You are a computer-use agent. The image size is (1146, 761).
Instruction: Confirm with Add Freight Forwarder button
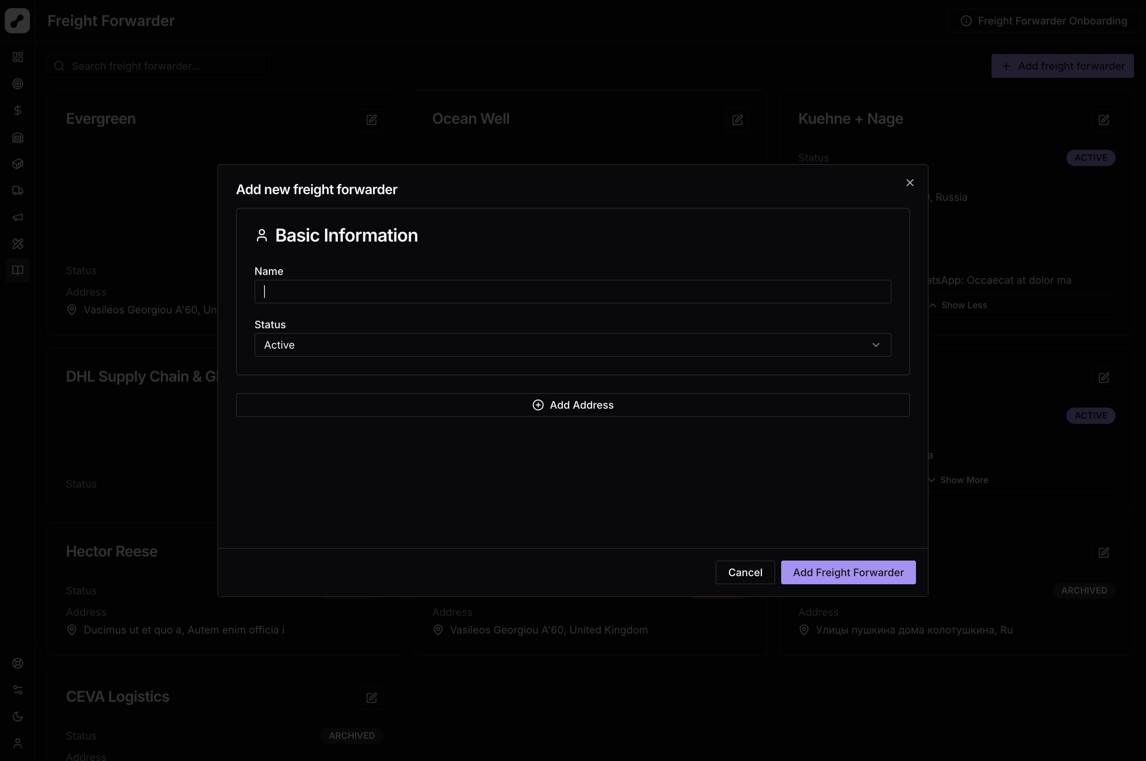[x=848, y=572]
